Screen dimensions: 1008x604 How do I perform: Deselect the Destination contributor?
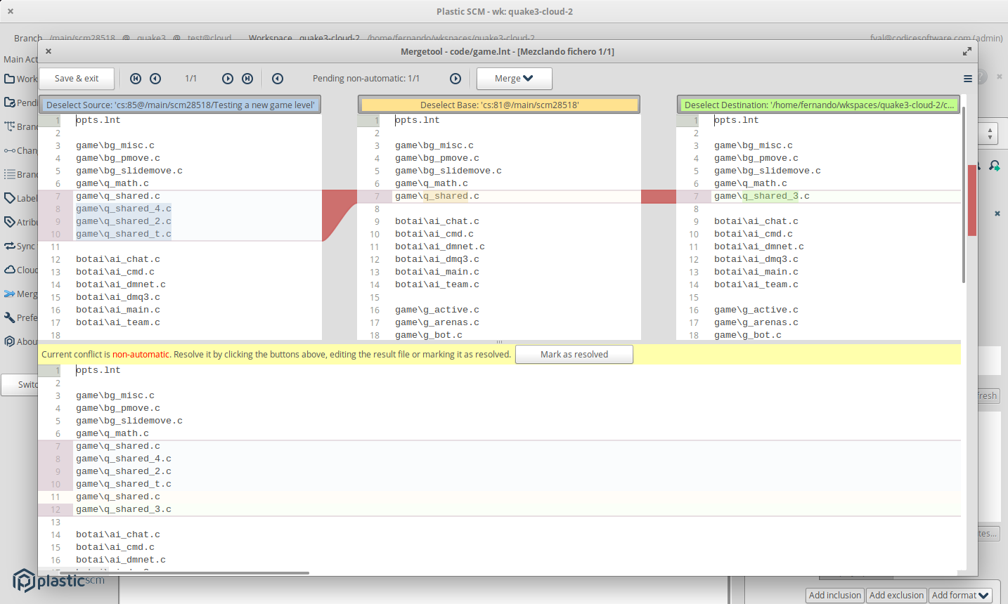(818, 105)
